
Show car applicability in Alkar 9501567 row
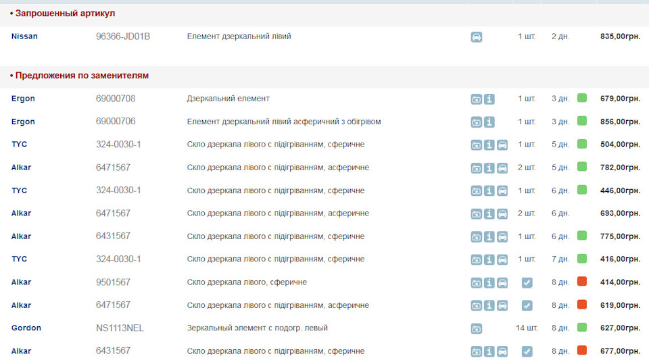tap(502, 283)
